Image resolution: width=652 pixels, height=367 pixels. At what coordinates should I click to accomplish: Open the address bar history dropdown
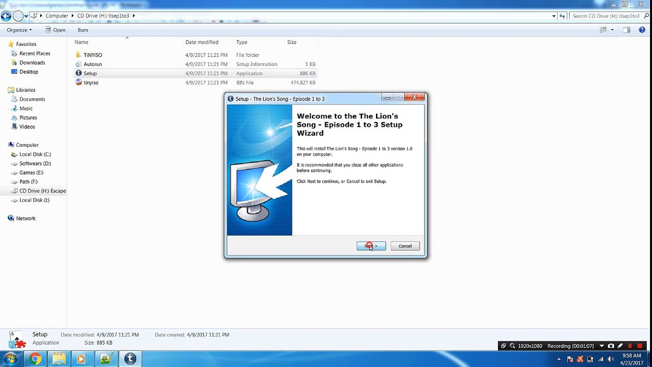(554, 16)
